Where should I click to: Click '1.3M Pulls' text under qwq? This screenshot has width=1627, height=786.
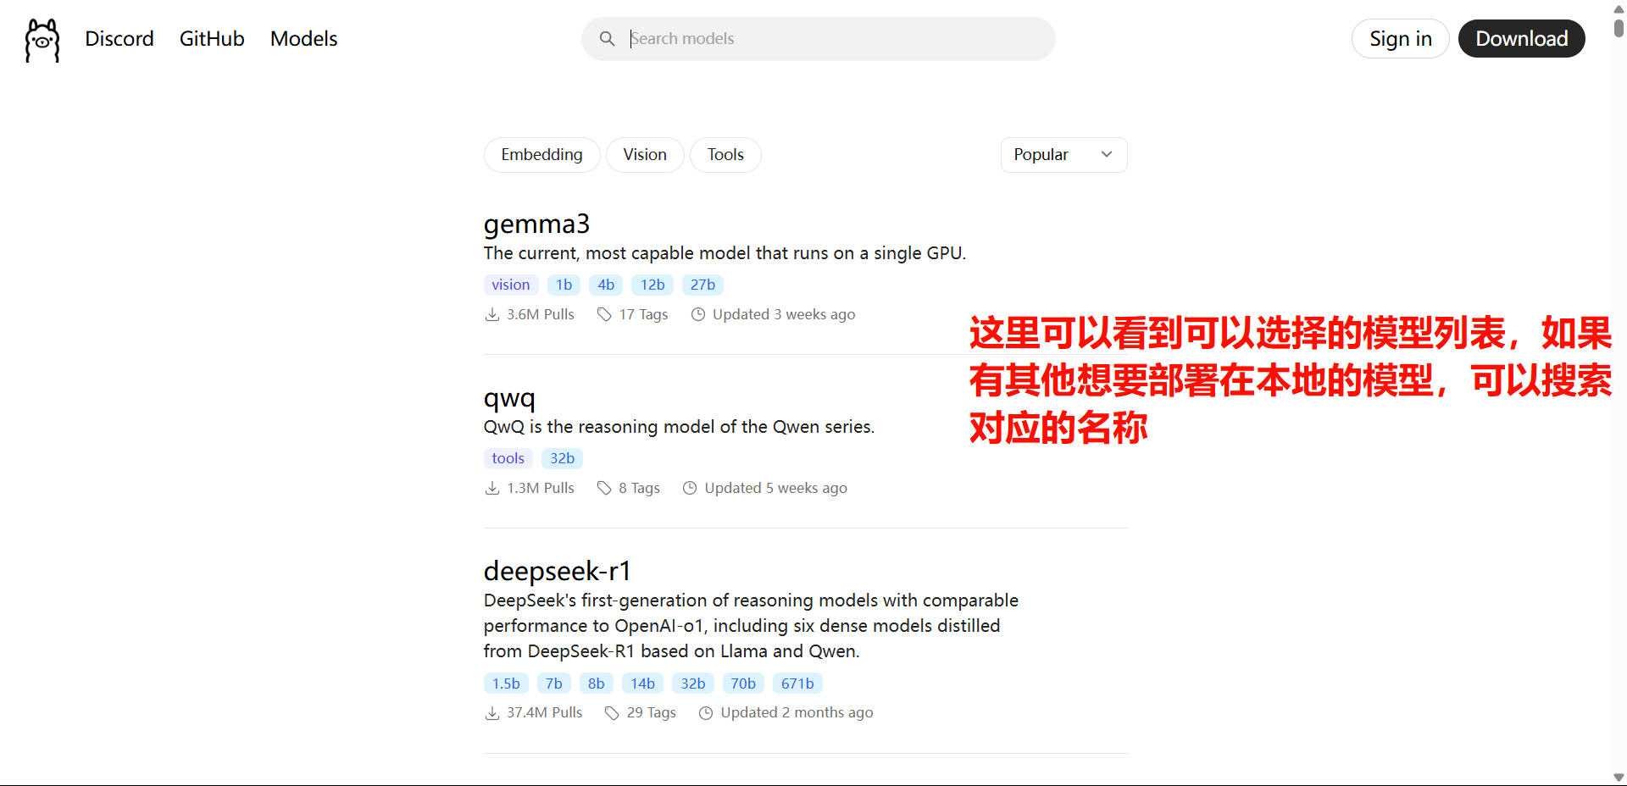[x=541, y=489]
